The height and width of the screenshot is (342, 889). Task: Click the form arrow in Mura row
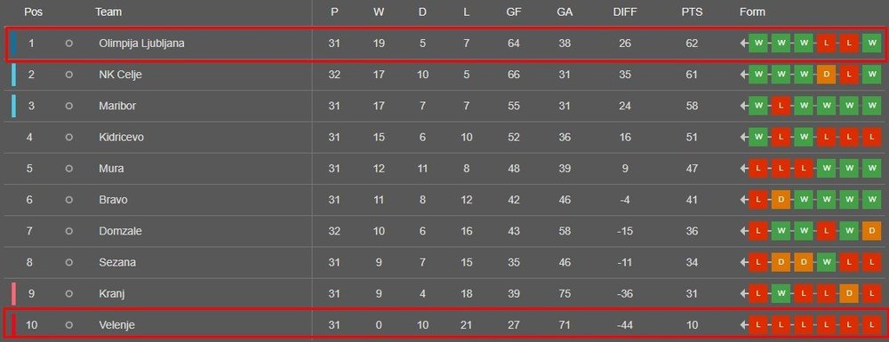pos(744,169)
